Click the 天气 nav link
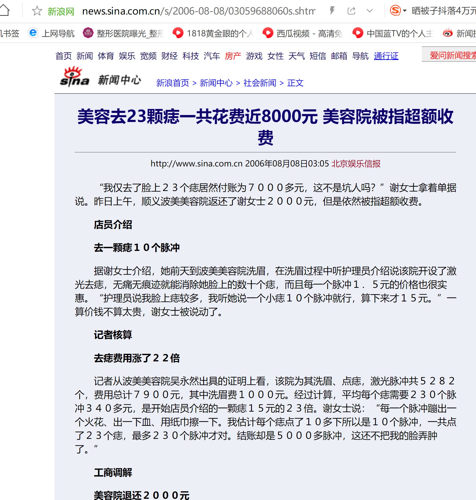The width and height of the screenshot is (476, 500). pyautogui.click(x=297, y=56)
